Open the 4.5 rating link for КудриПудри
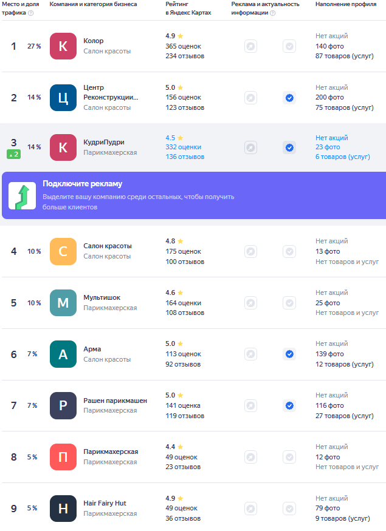The image size is (386, 531). [174, 138]
